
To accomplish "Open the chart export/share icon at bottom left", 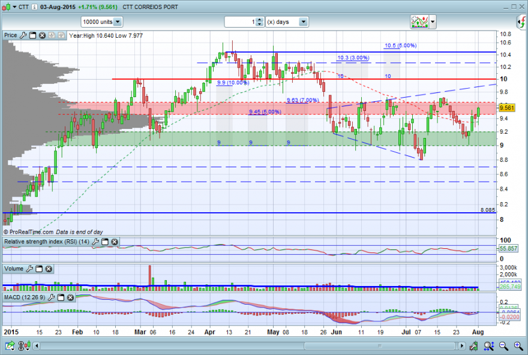I will pyautogui.click(x=10, y=345).
